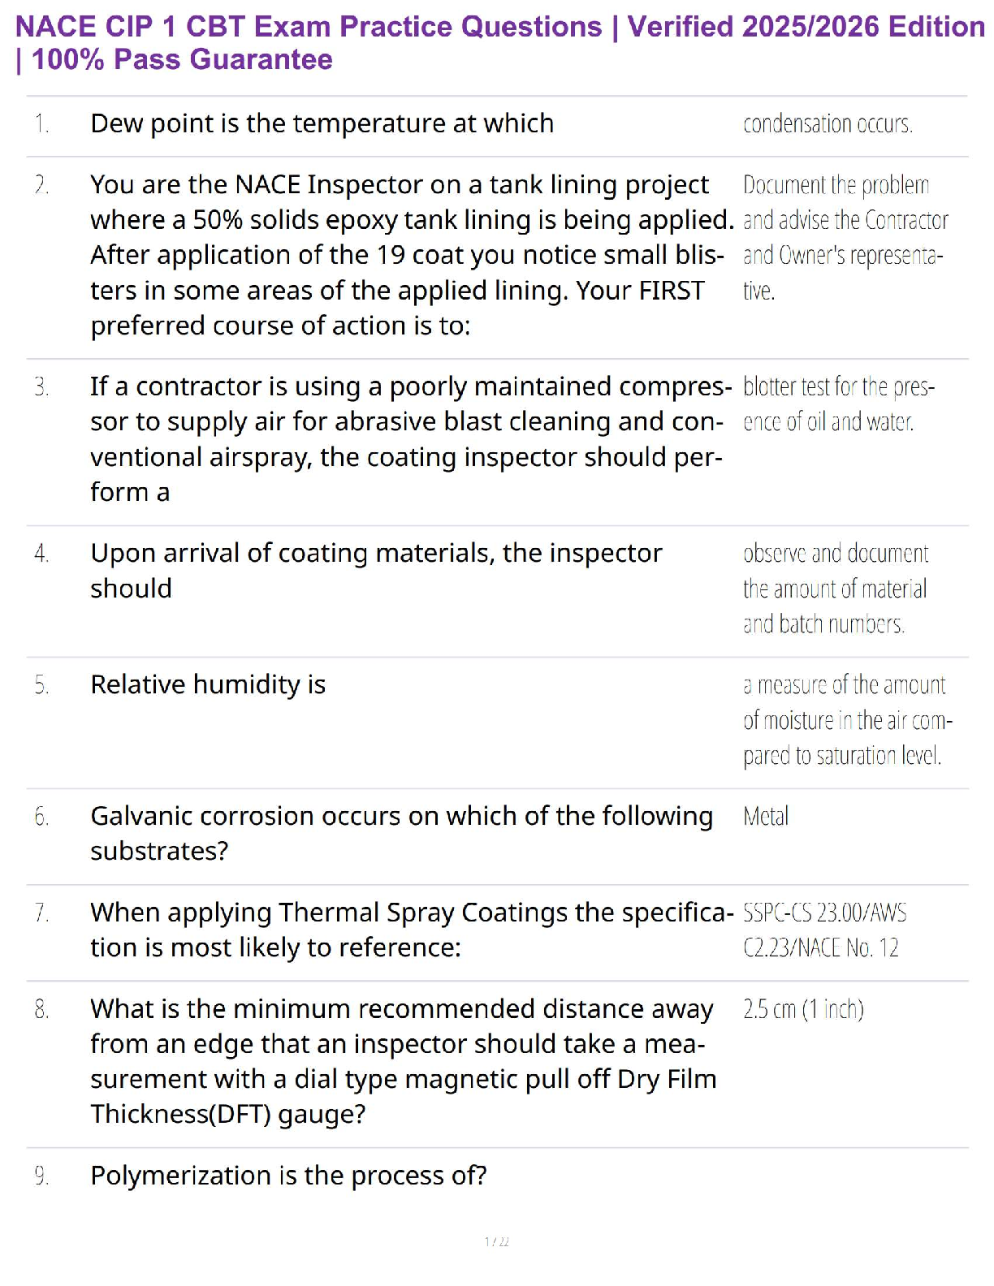Click the polymerization question text

click(288, 1176)
